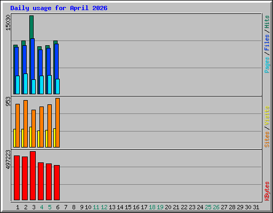The height and width of the screenshot is (213, 273).
Task: Click the green day 18 axis label
Action: point(152,207)
